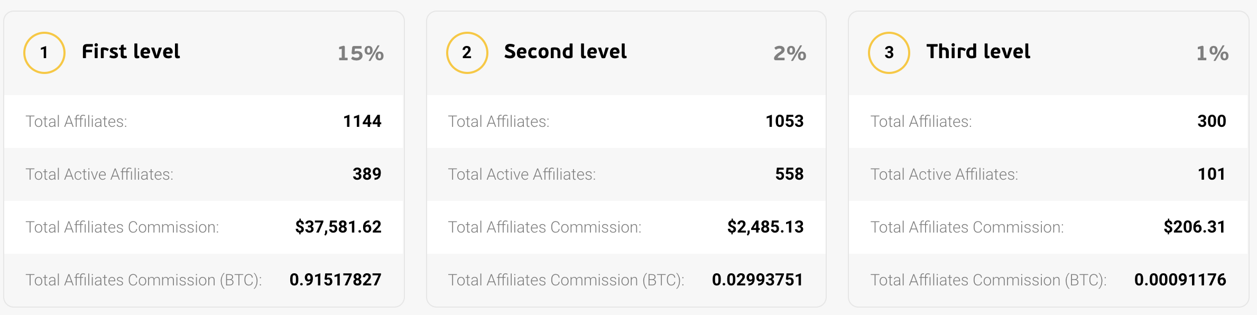Click the circled number 2 level icon
This screenshot has width=1257, height=315.
tap(467, 53)
